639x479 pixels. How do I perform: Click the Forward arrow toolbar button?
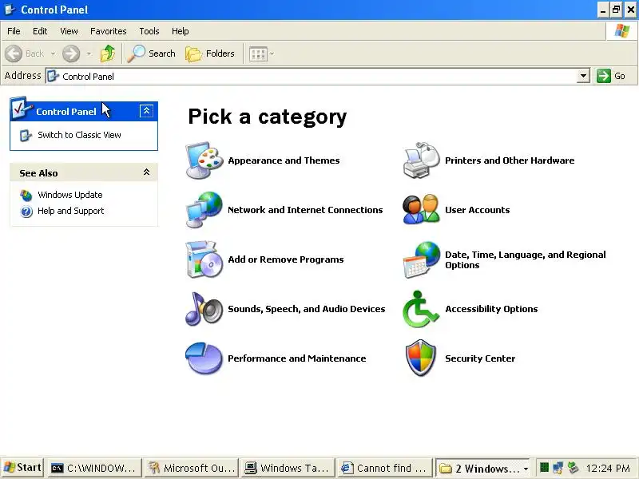[x=71, y=53]
